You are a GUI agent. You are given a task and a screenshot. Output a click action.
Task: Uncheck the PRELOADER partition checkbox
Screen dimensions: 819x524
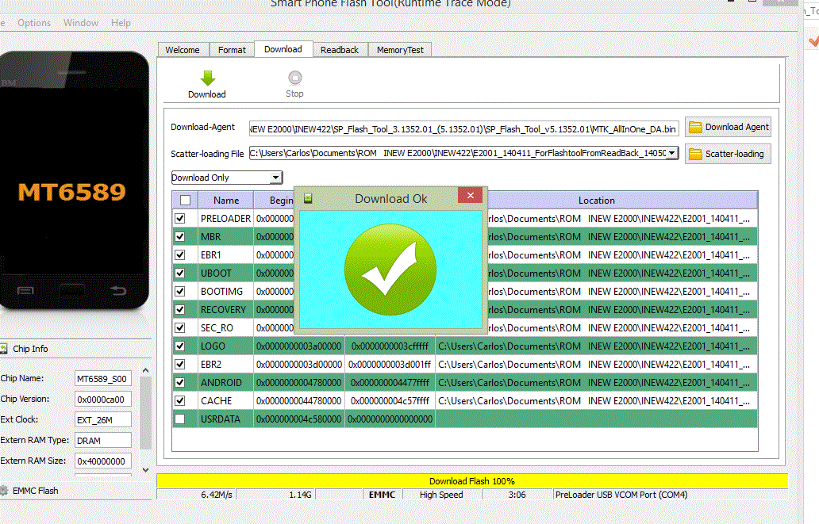[x=180, y=218]
